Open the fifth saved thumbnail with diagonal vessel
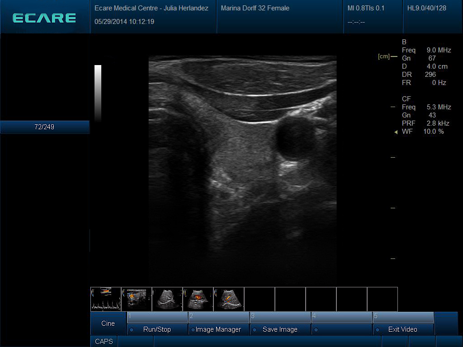The height and width of the screenshot is (347, 463). (229, 299)
